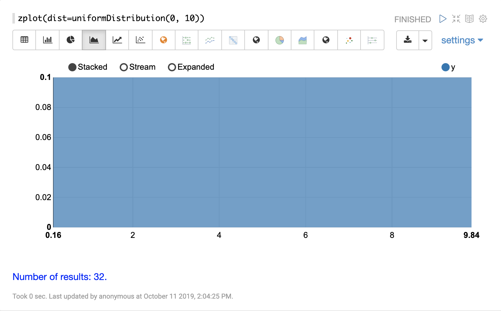501x311 pixels.
Task: Expand the chart settings dropdown
Action: (x=462, y=40)
